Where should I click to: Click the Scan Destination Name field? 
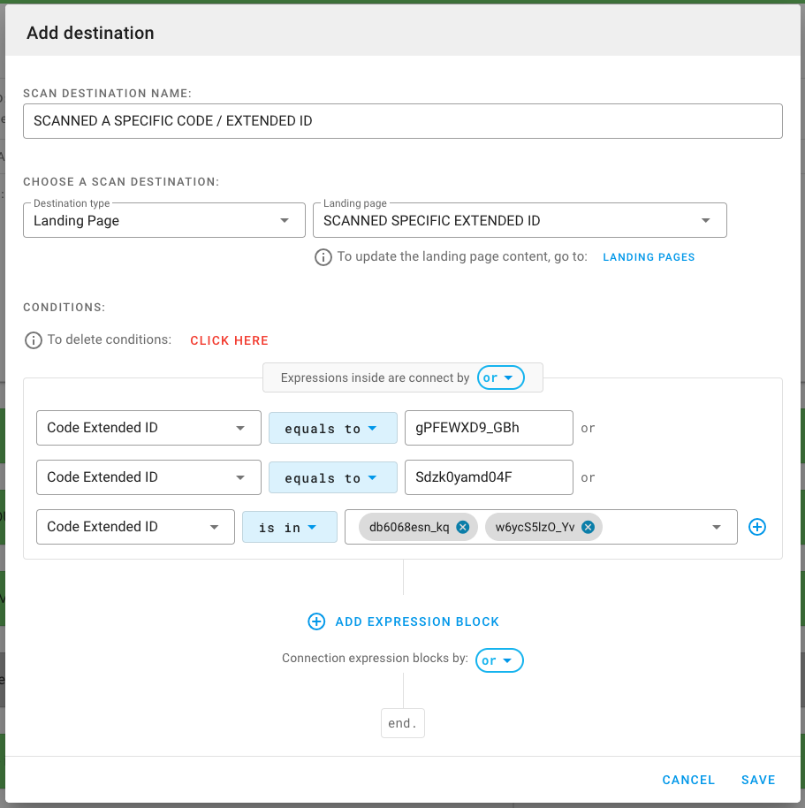click(x=402, y=121)
